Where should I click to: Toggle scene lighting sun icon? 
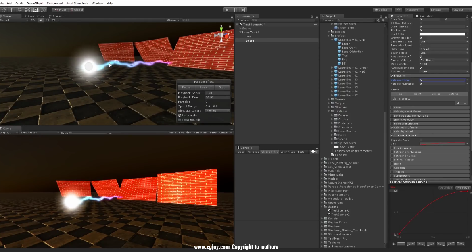[x=41, y=20]
